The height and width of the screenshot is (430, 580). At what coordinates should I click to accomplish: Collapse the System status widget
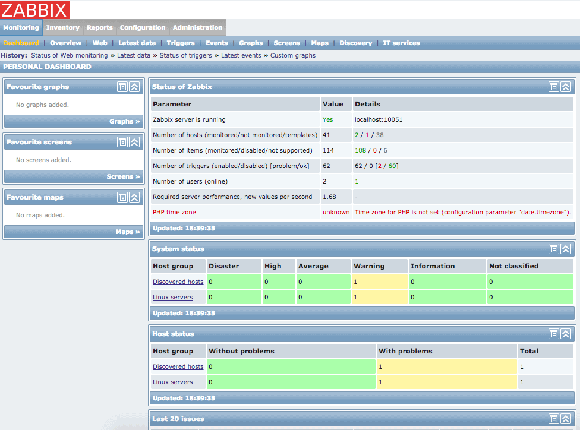566,249
